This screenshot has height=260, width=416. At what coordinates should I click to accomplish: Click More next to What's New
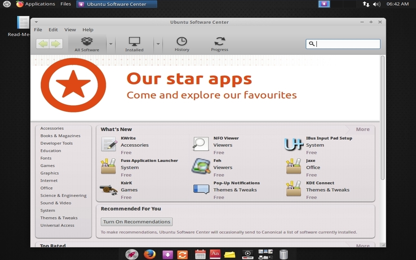coord(362,129)
